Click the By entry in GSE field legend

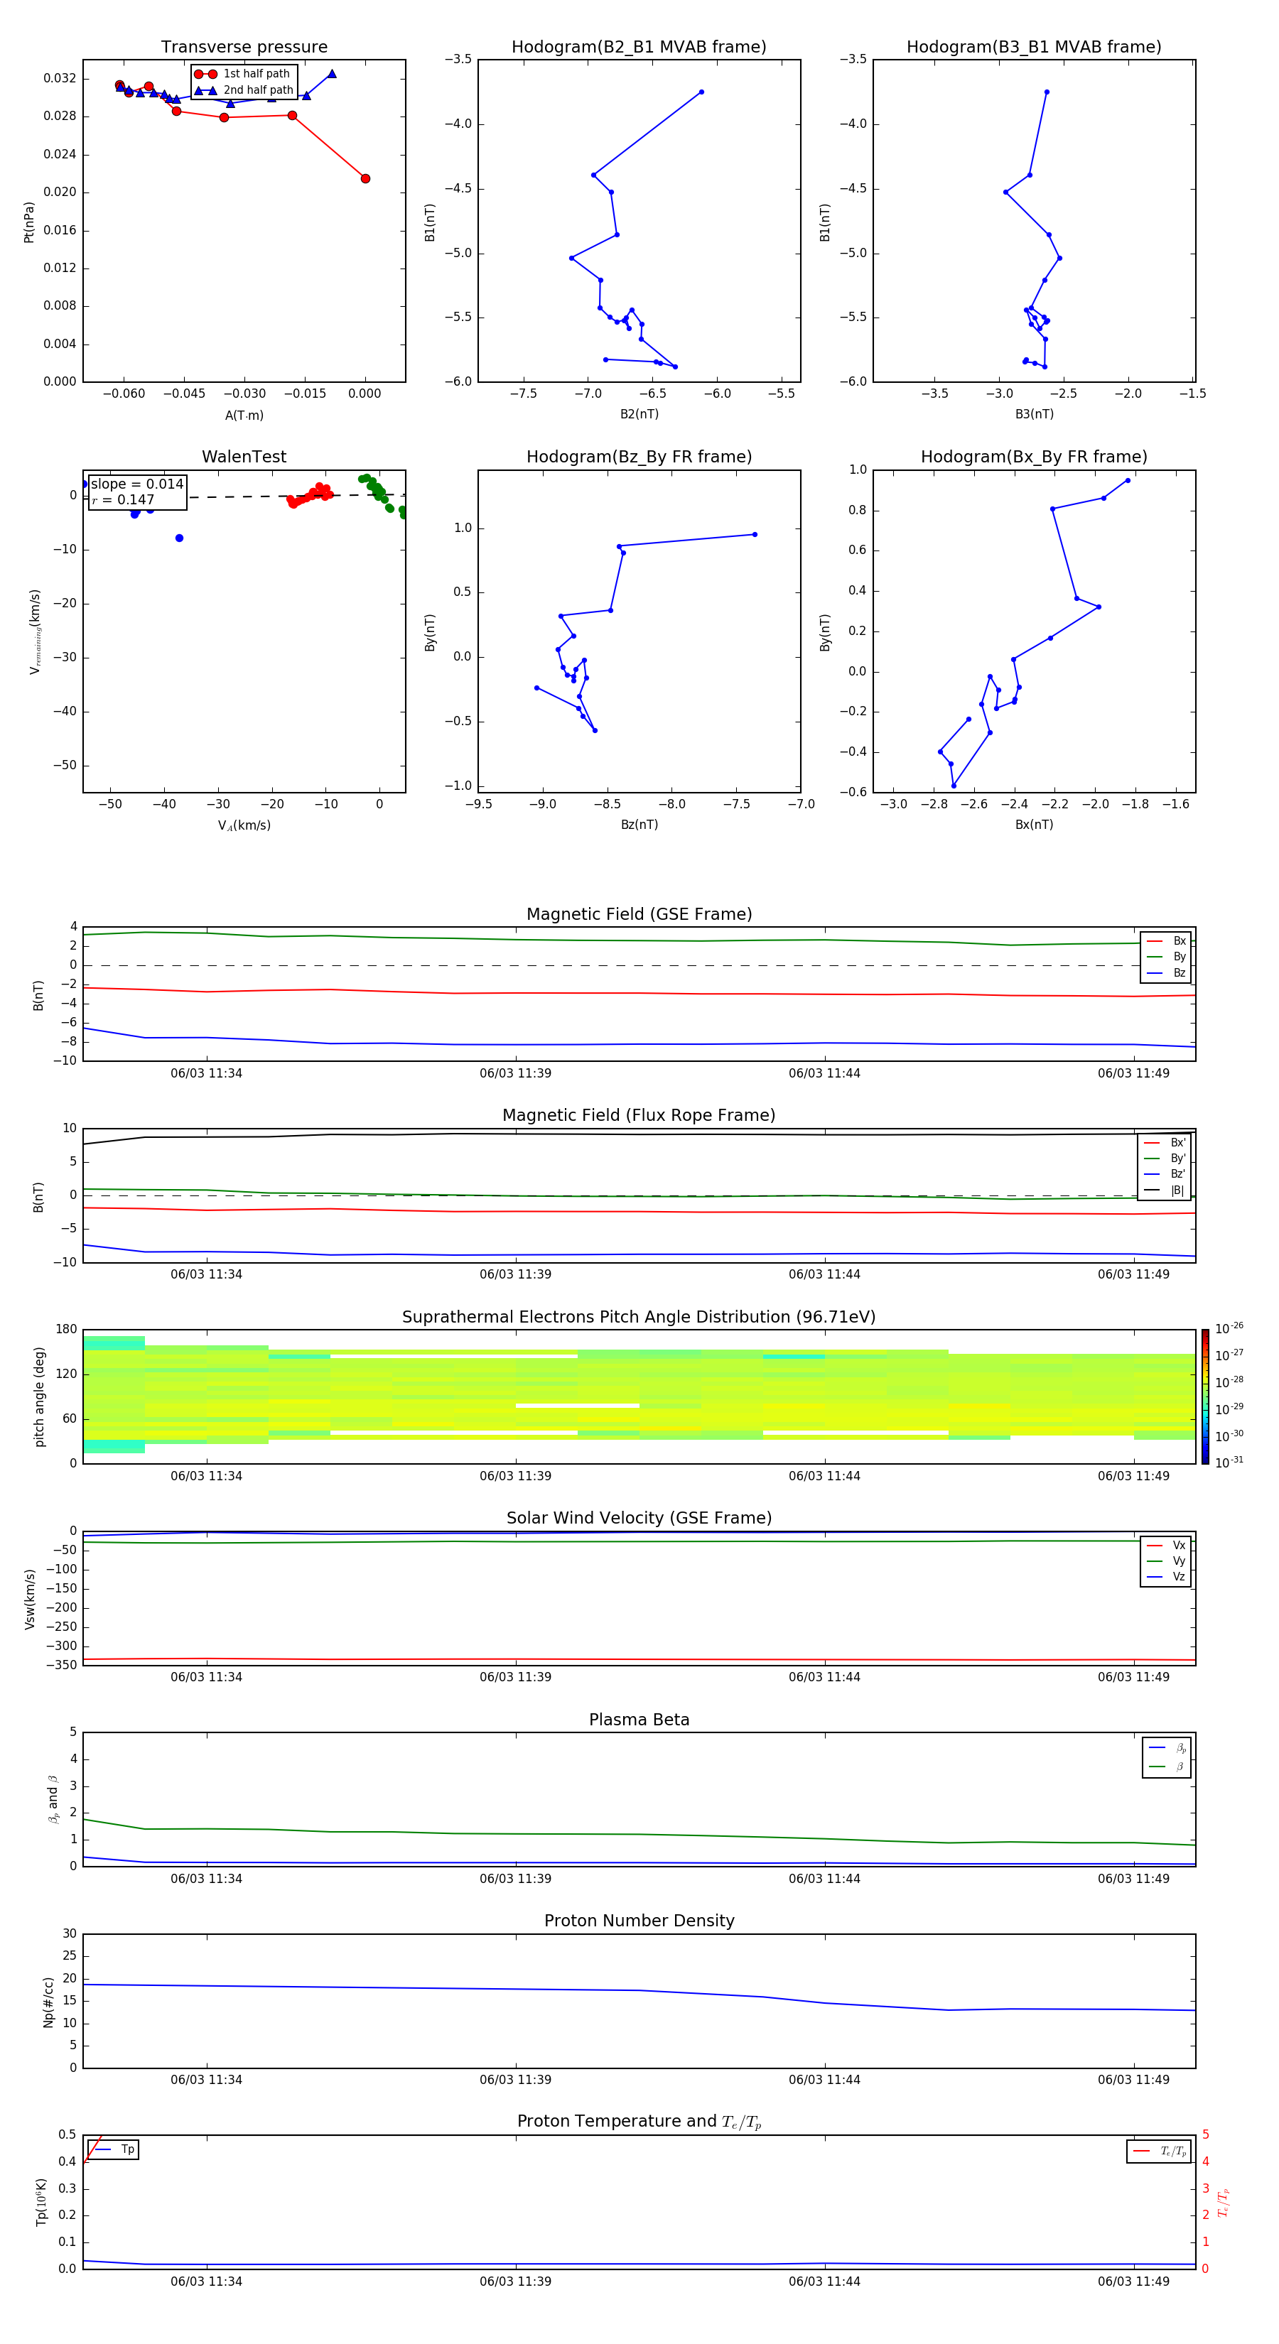pyautogui.click(x=1166, y=957)
